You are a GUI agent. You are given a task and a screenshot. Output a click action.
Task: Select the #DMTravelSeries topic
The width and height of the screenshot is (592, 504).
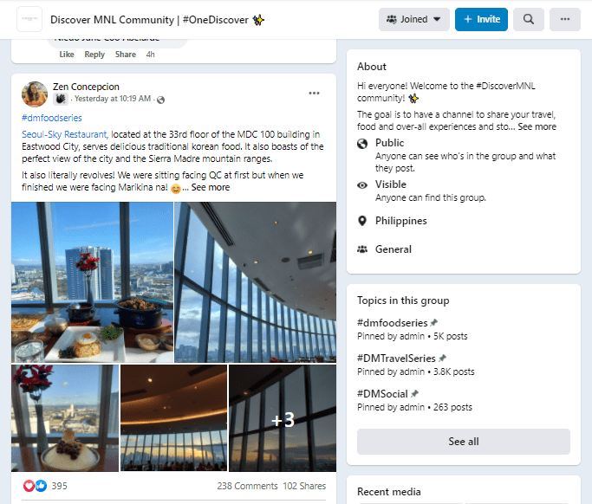coord(396,359)
